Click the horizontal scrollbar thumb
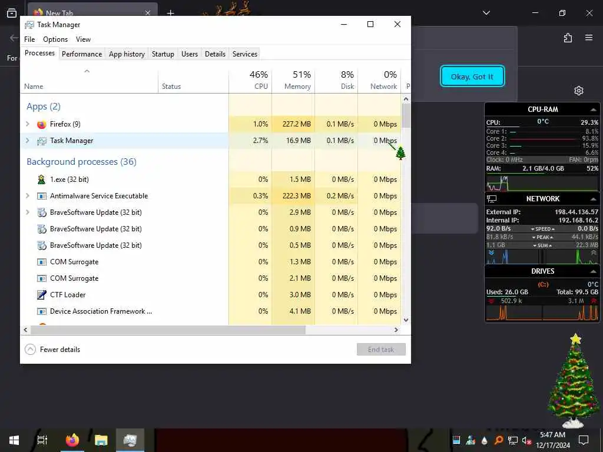The width and height of the screenshot is (603, 452). (168, 330)
